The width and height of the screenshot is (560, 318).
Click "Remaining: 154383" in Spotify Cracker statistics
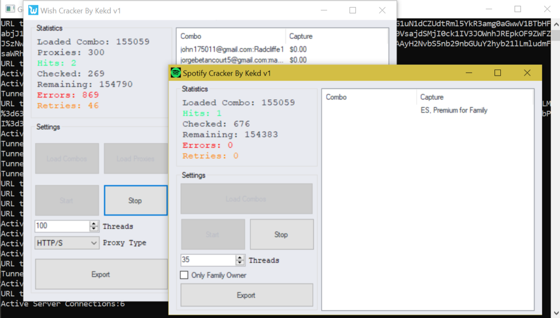point(230,135)
